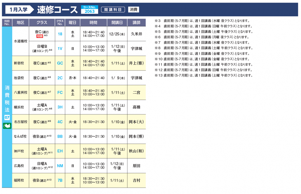
Task: Click the 速修コース title
Action: tap(57, 10)
